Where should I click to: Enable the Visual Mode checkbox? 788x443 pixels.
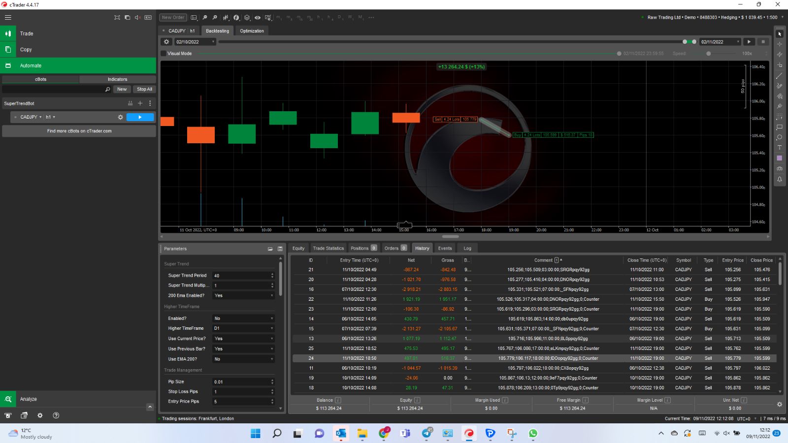coord(164,54)
